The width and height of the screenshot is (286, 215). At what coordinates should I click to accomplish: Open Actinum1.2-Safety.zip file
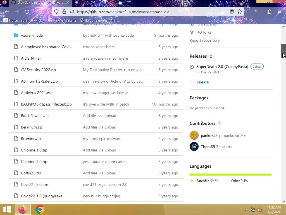[x=39, y=81]
